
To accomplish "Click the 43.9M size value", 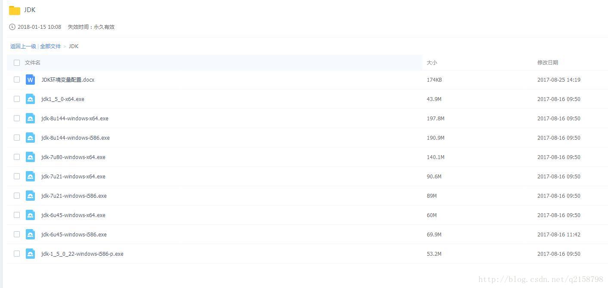I will [x=434, y=99].
